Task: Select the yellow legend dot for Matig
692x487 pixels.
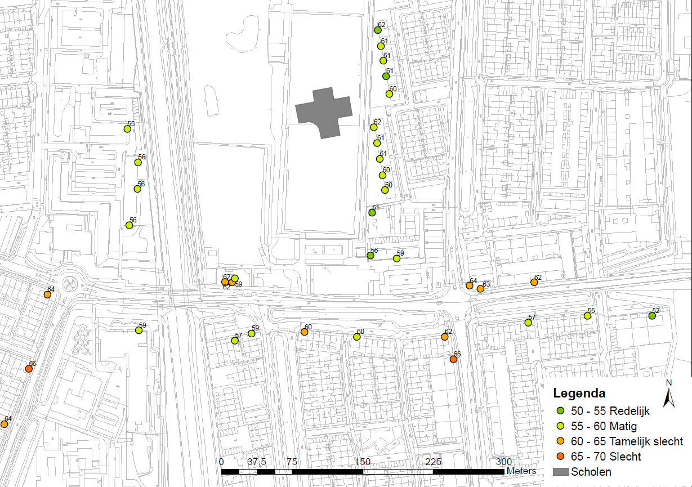Action: coord(560,426)
